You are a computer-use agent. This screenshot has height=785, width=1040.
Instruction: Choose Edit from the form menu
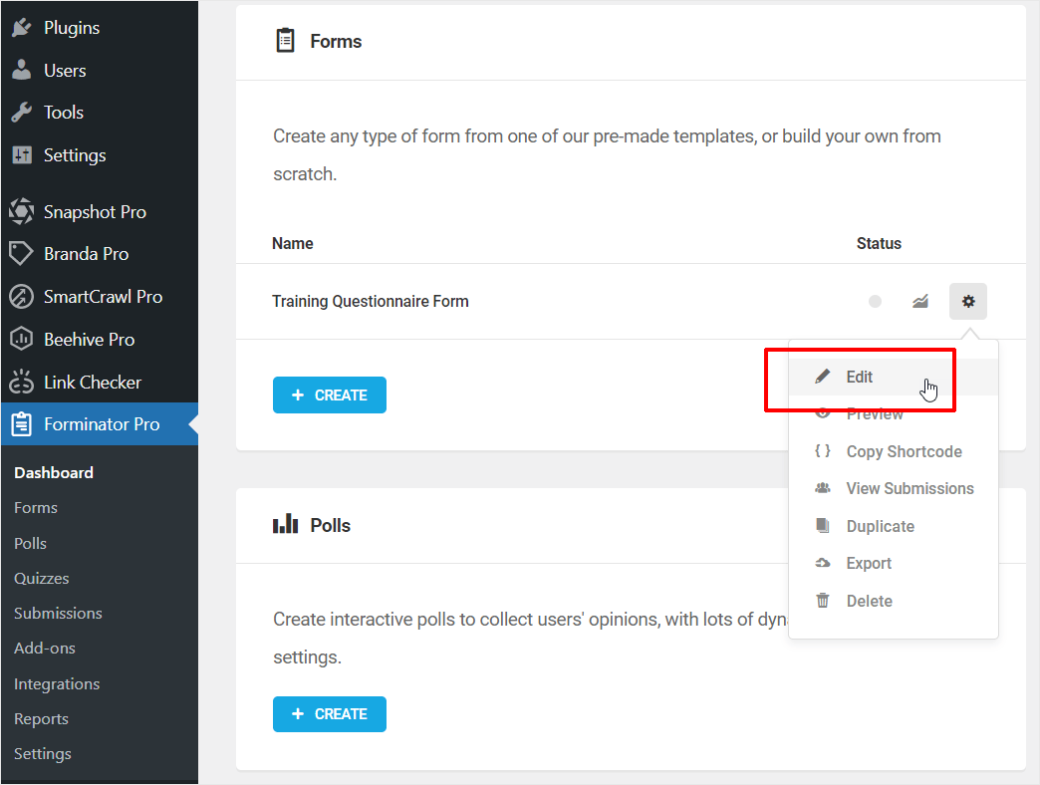[893, 377]
